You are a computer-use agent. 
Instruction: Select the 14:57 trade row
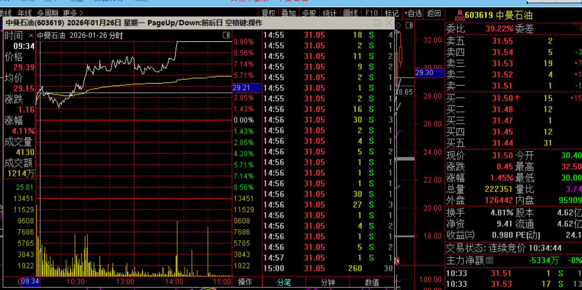328,258
